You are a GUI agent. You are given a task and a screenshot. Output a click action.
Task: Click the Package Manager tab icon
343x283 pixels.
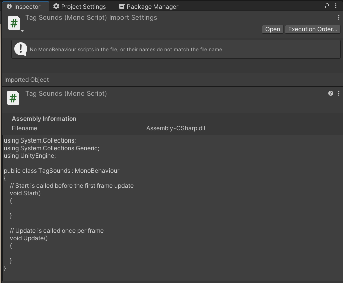122,7
